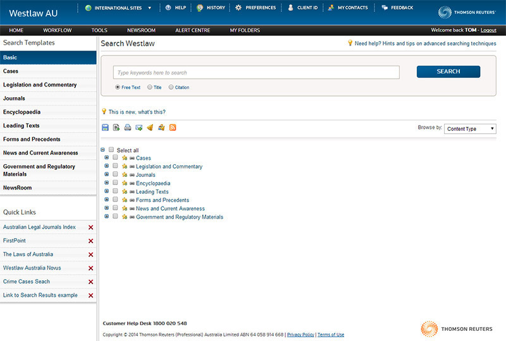
Task: Open the Privacy Policy link
Action: click(x=300, y=335)
